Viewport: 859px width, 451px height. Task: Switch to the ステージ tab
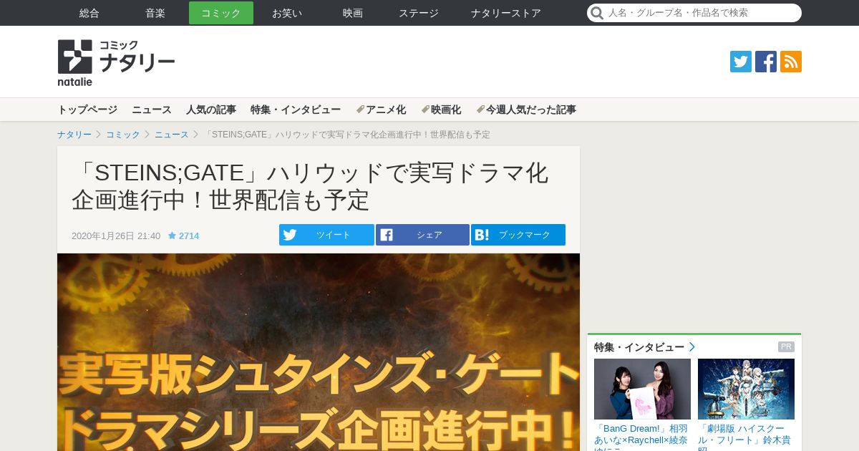(419, 13)
